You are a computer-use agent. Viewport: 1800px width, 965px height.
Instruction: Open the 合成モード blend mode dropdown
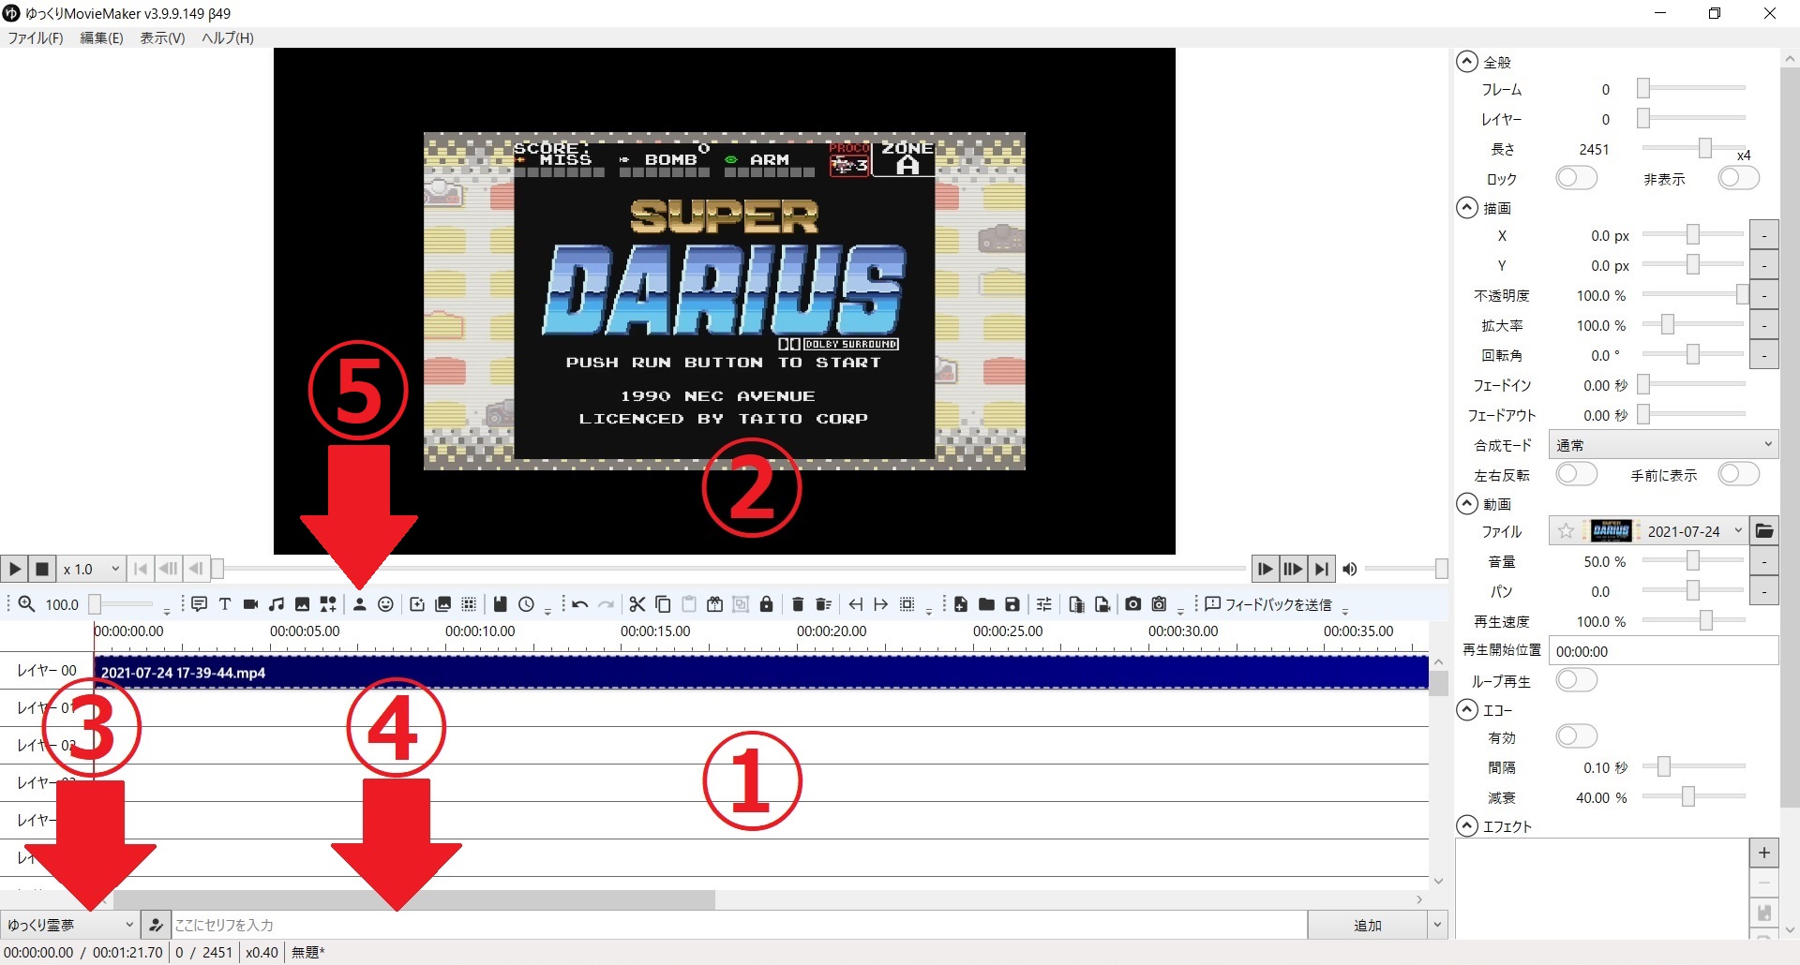click(1663, 445)
